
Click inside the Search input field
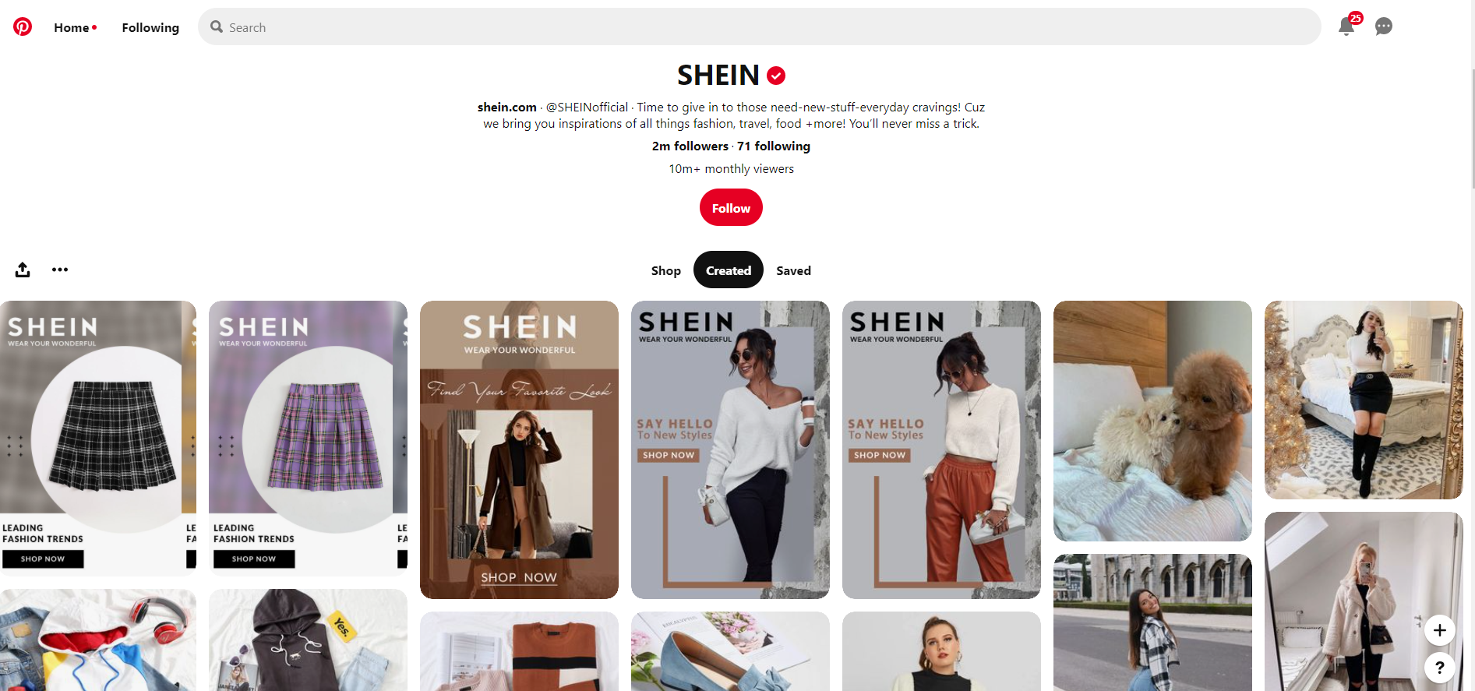(760, 26)
